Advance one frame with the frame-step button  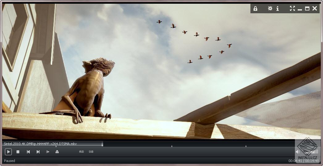48,152
